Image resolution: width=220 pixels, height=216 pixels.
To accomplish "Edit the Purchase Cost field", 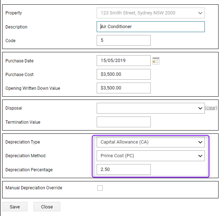I will click(124, 74).
